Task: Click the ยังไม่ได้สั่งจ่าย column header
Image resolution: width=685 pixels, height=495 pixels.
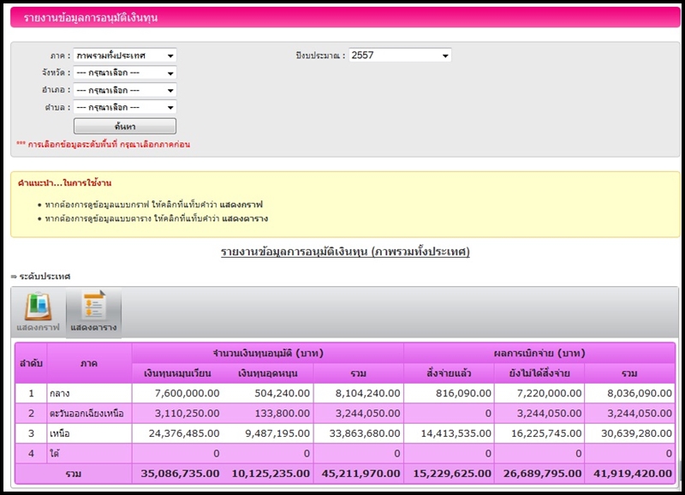Action: point(539,373)
